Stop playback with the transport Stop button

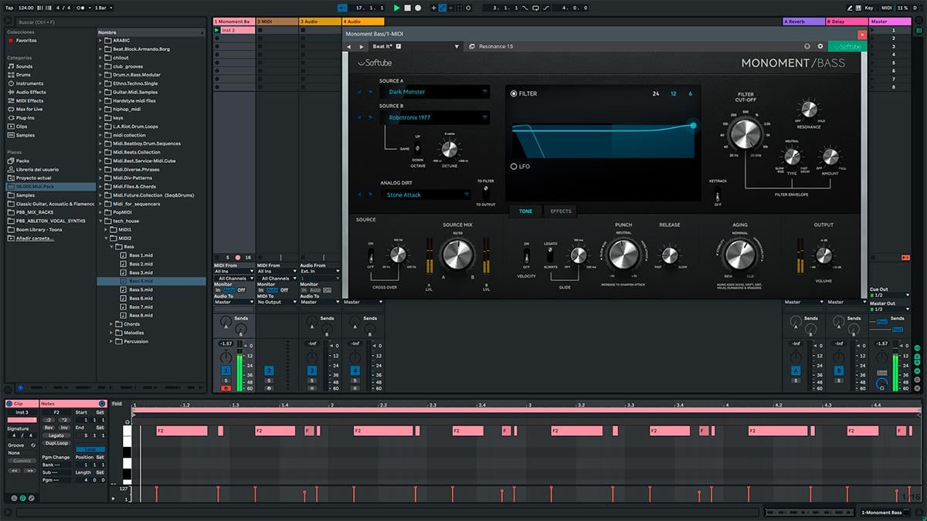click(x=408, y=8)
